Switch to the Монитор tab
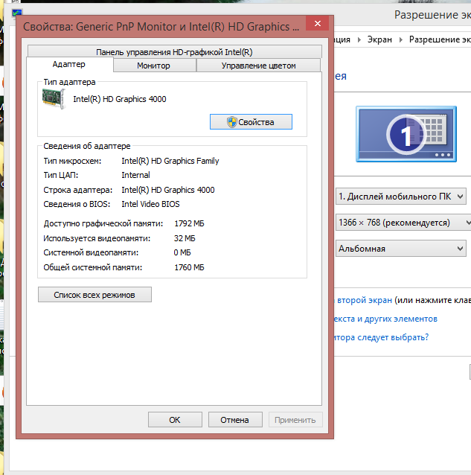Screen dimensions: 471x475 coord(153,66)
